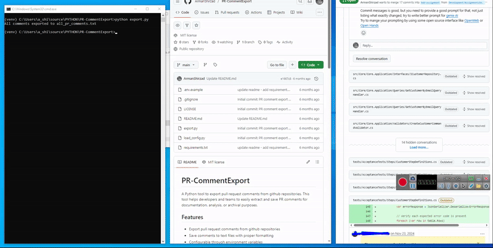Image resolution: width=493 pixels, height=248 pixels.
Task: Open the Open Hands link
Action: pyautogui.click(x=369, y=25)
